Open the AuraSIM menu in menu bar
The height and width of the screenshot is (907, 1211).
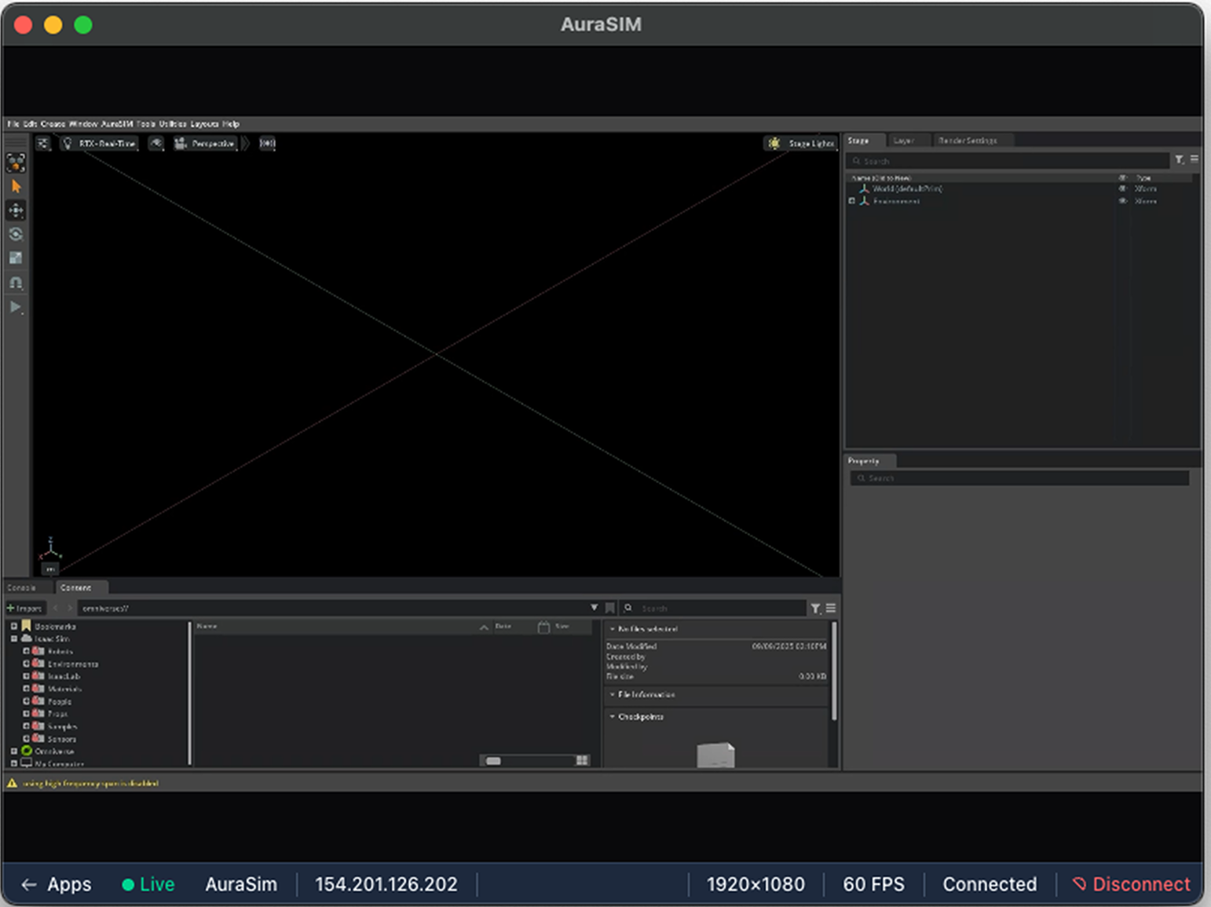[x=117, y=124]
